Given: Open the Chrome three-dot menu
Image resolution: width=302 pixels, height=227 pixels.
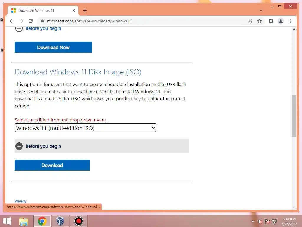Looking at the screenshot, I should point(290,21).
